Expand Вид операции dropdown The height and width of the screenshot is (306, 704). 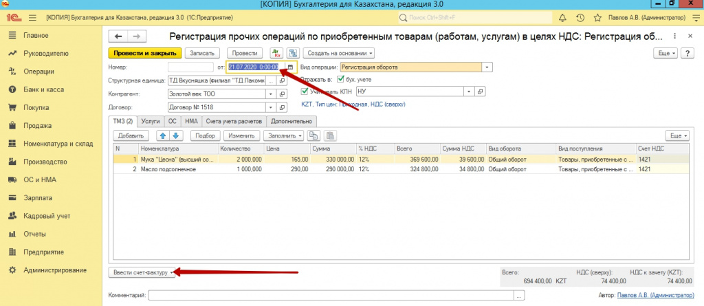point(487,67)
